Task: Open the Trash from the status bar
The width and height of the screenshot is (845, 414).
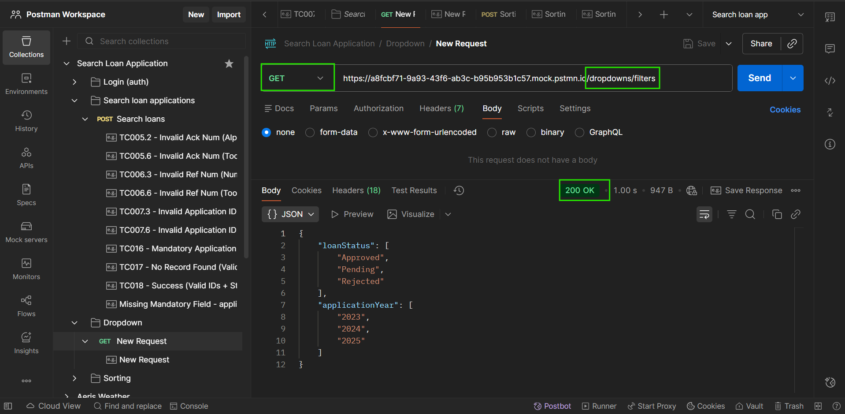Action: point(789,406)
